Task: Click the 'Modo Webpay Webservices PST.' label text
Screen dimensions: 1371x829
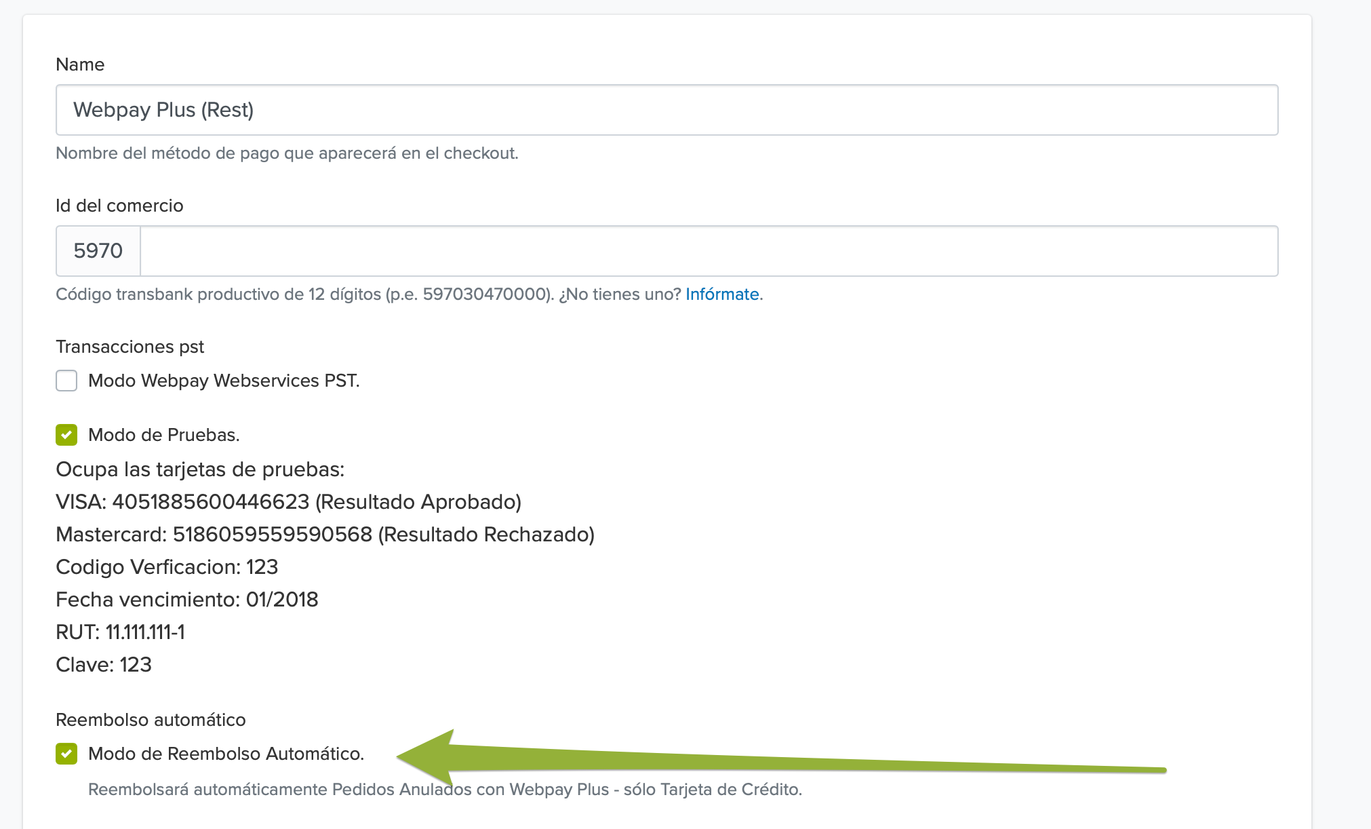Action: 224,381
